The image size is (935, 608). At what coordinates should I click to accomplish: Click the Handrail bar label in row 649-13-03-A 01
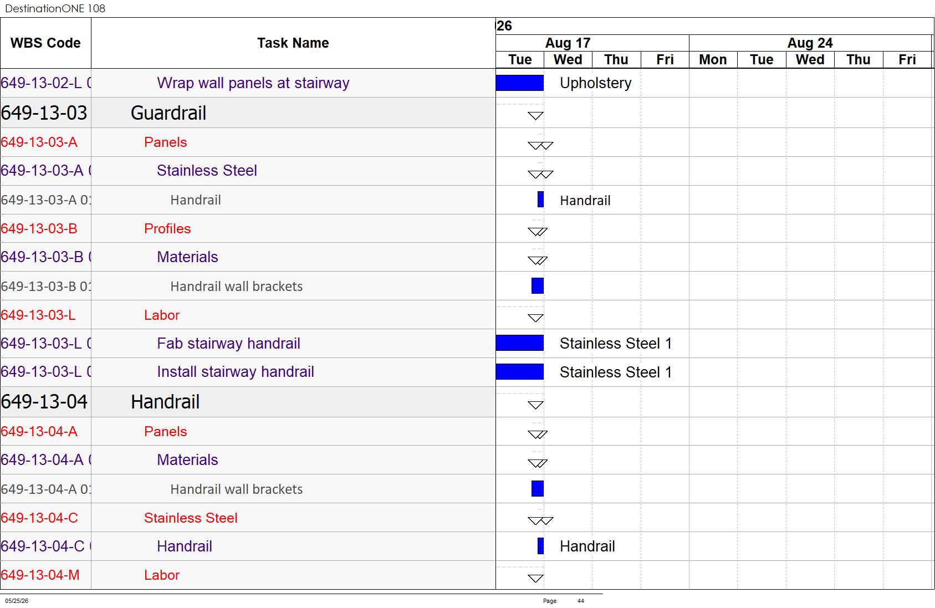tap(585, 200)
